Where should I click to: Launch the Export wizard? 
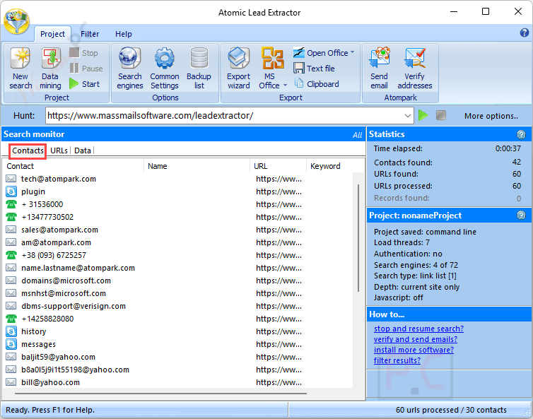point(239,69)
